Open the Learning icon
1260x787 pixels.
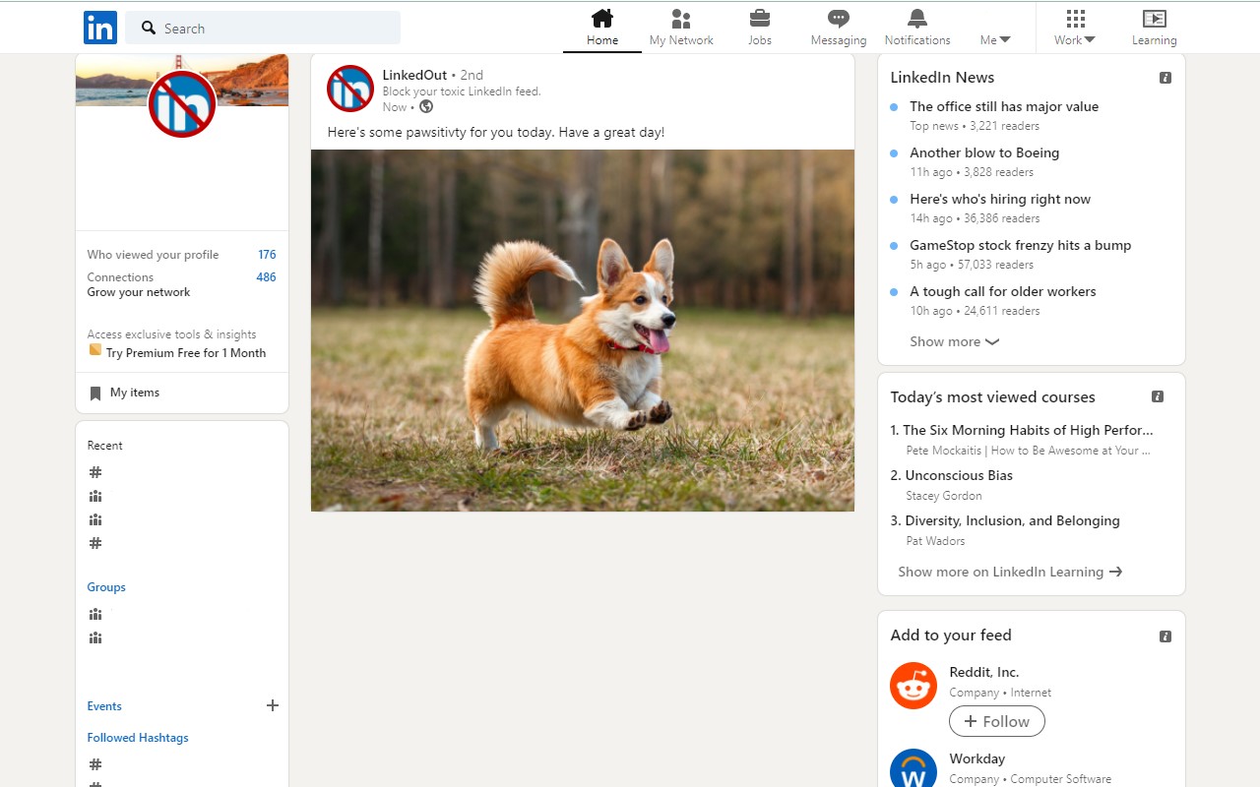click(x=1154, y=19)
